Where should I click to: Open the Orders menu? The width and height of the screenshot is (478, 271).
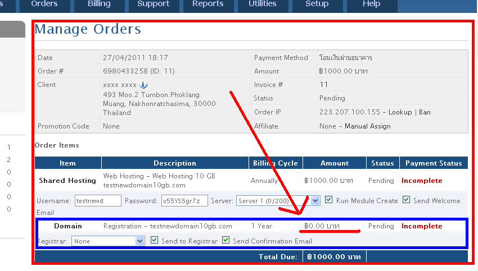(44, 4)
